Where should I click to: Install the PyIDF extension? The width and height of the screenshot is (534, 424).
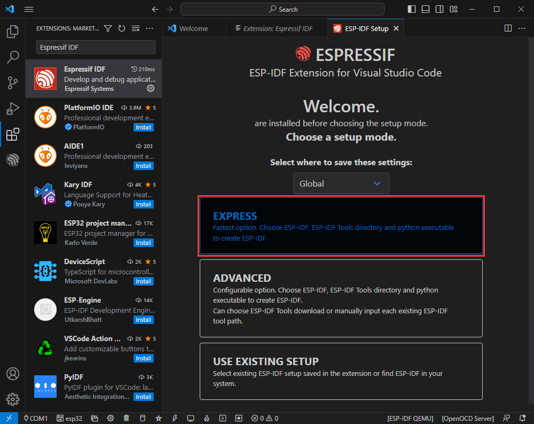pyautogui.click(x=143, y=397)
